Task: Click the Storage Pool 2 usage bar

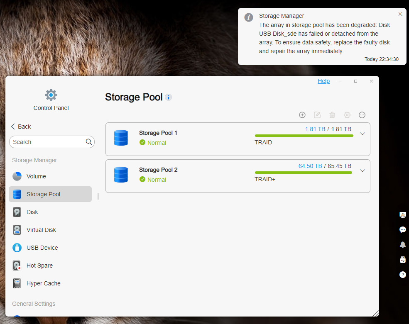Action: (304, 173)
